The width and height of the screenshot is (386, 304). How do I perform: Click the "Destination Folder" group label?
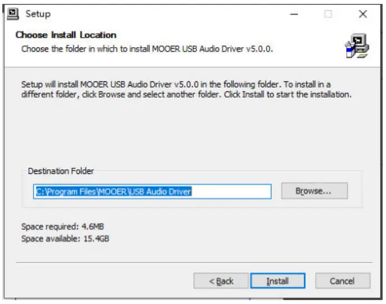click(x=61, y=171)
